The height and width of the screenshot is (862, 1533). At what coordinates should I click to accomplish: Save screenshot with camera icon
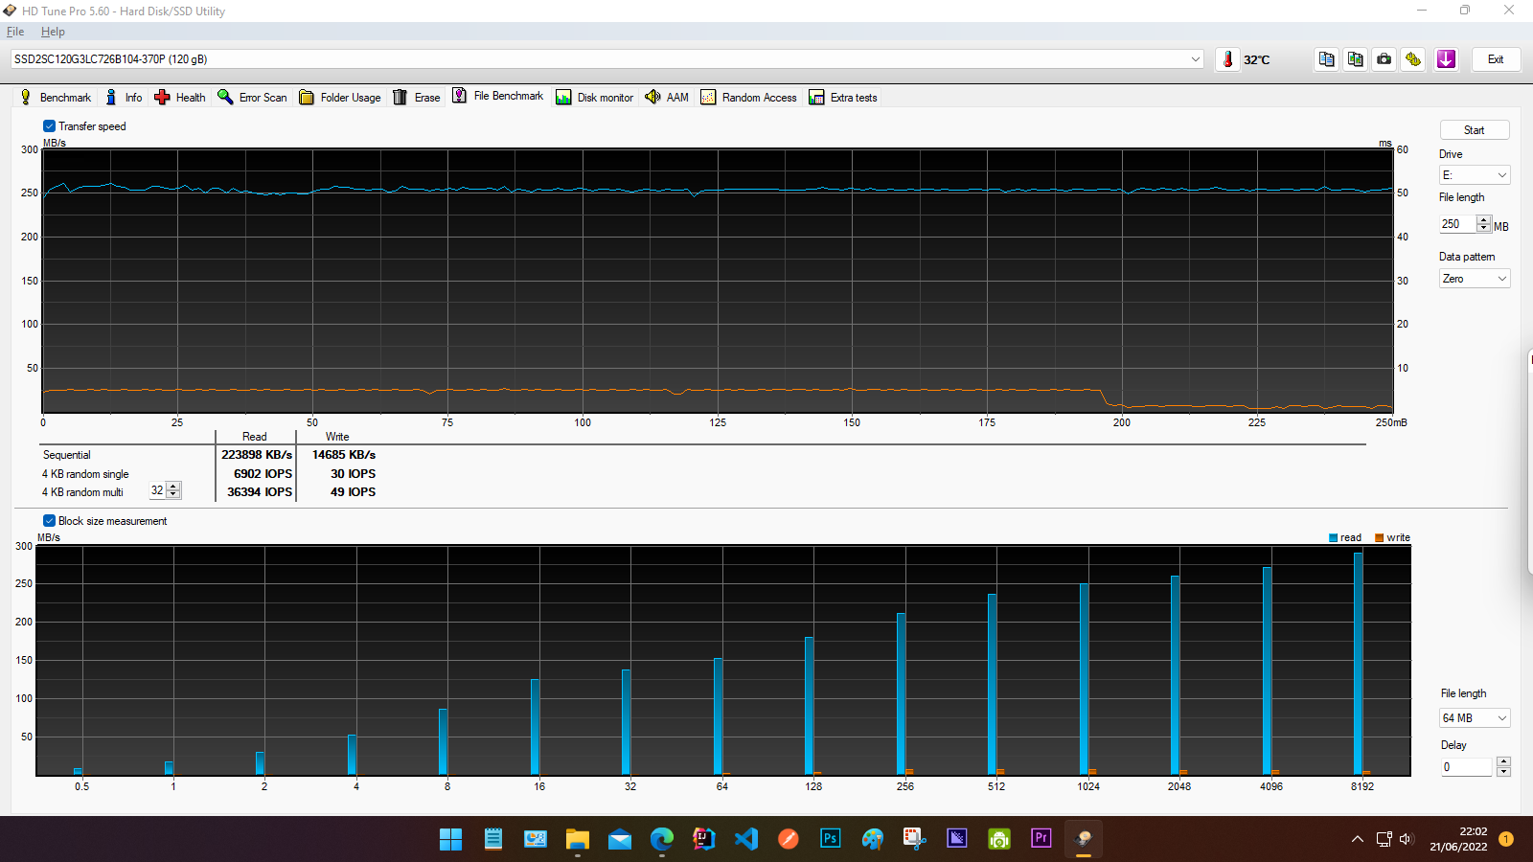point(1384,59)
